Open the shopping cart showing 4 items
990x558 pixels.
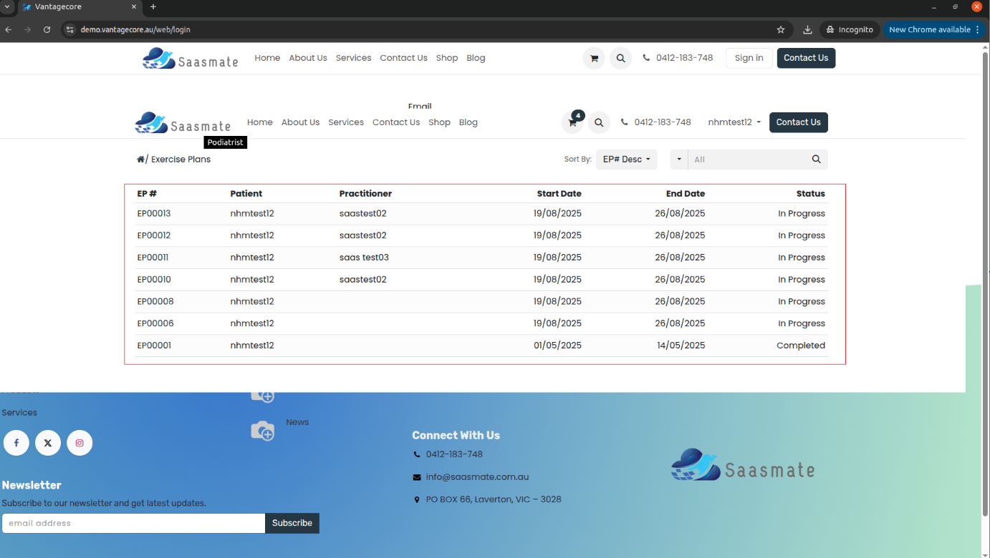coord(572,122)
